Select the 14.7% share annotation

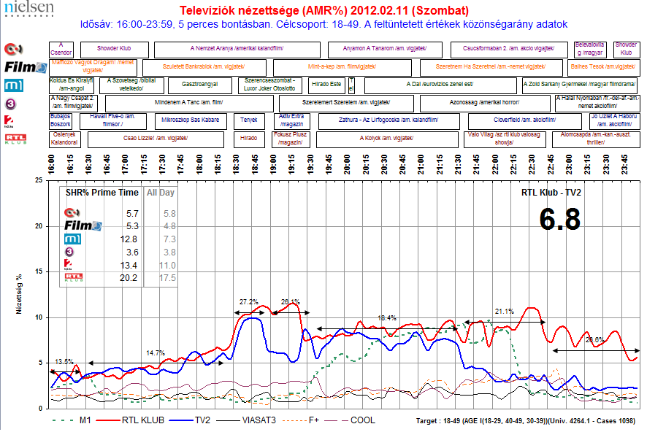point(156,353)
